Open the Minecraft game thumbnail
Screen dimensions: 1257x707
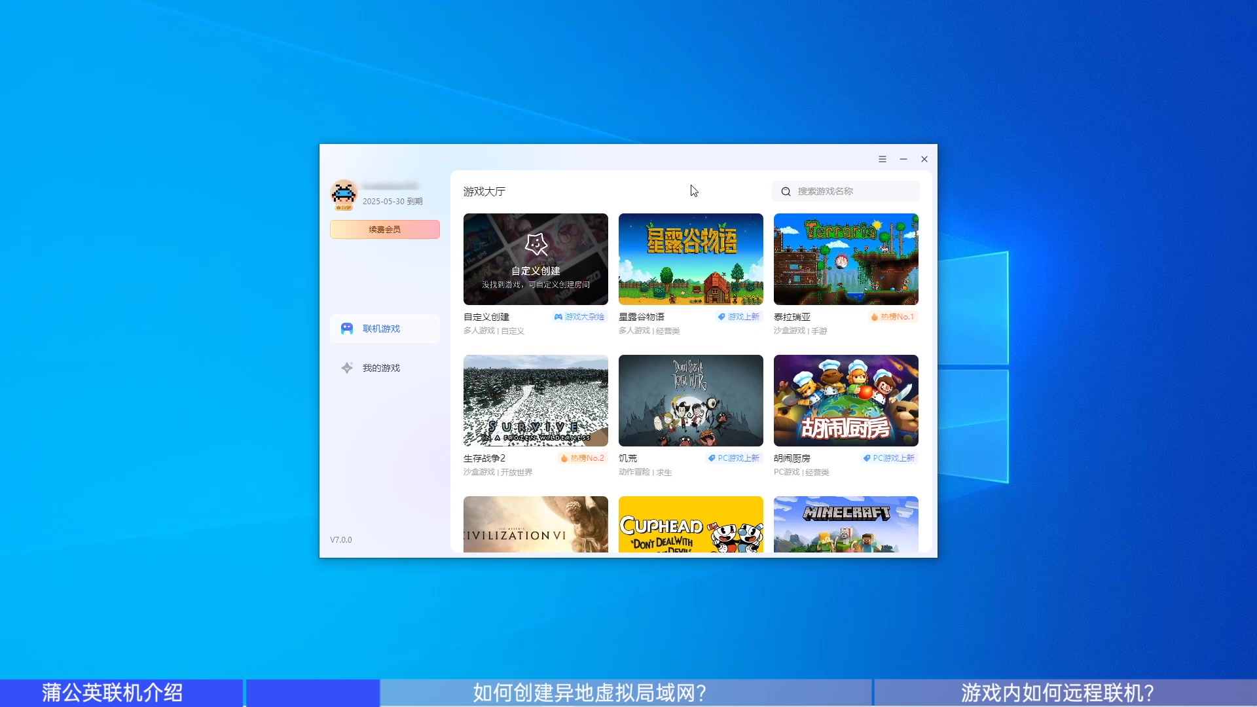(846, 524)
